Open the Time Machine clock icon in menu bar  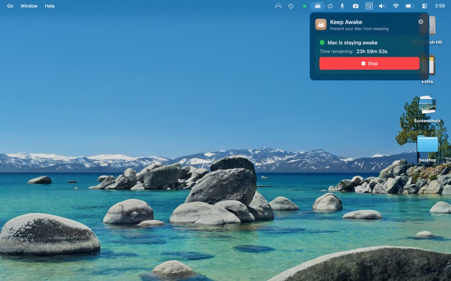click(x=291, y=6)
